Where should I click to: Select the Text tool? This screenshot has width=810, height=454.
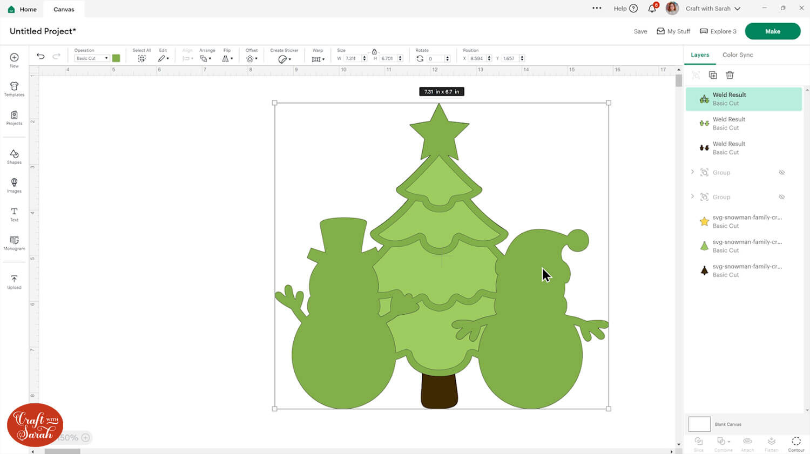pos(14,214)
